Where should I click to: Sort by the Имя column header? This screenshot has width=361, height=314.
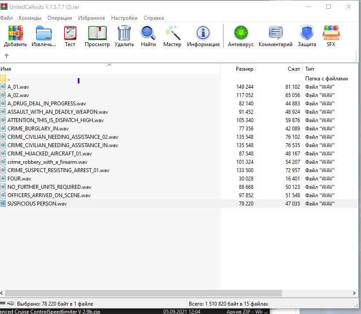[110, 69]
